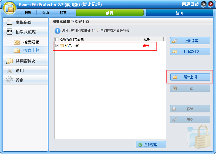
Task: Toggle the select-all checkbox in list header
Action: tap(57, 39)
